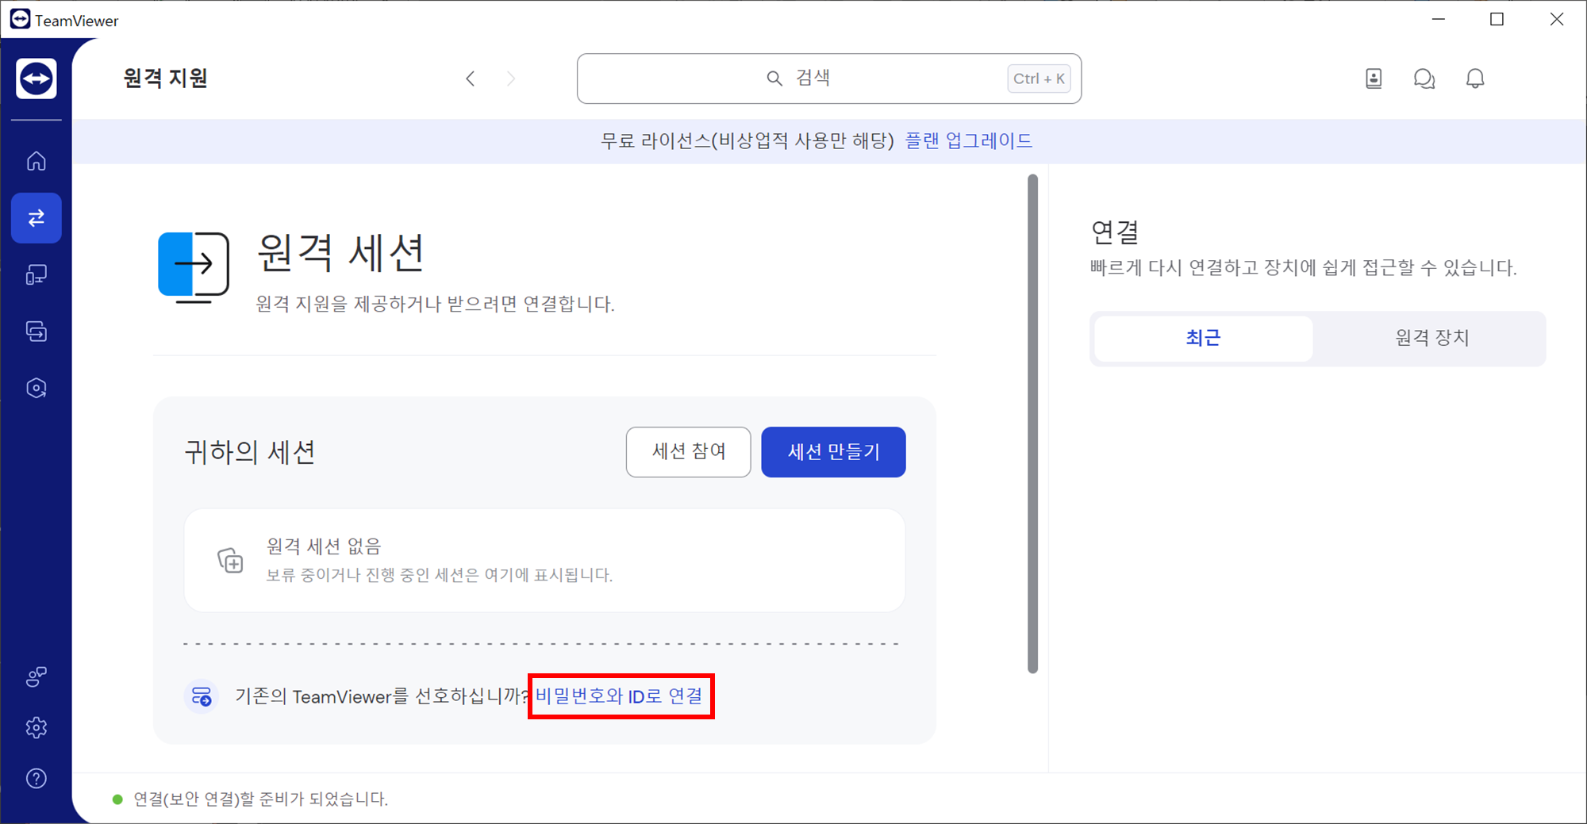Go forward with the right arrow

coord(511,79)
